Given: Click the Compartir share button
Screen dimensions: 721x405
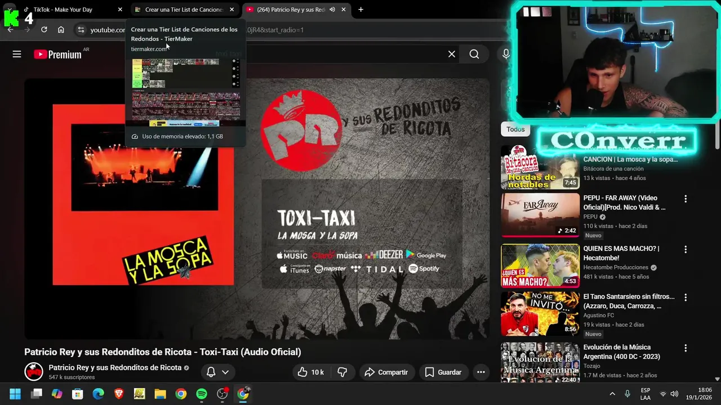Looking at the screenshot, I should tap(386, 372).
